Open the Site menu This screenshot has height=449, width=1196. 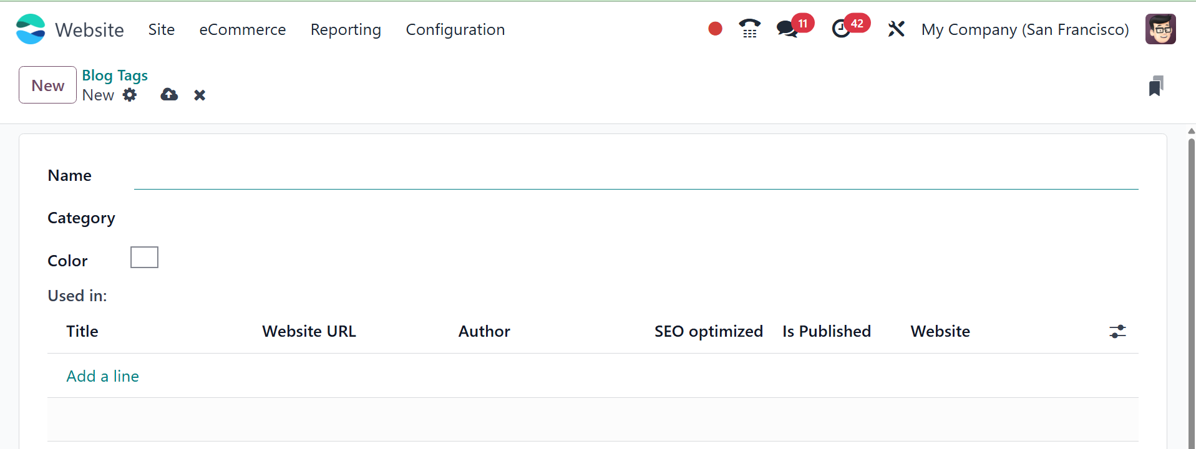[x=161, y=29]
